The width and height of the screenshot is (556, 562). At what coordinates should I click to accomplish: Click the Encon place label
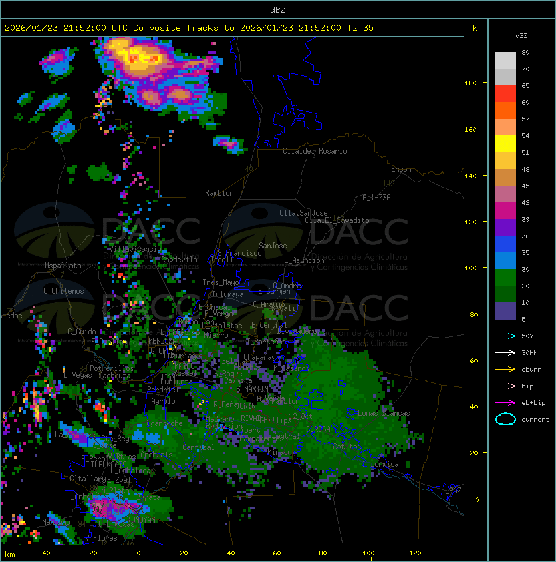(x=401, y=169)
